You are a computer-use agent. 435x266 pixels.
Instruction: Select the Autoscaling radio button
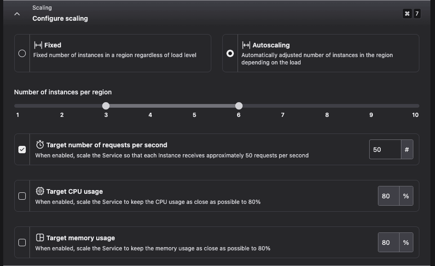[x=230, y=53]
